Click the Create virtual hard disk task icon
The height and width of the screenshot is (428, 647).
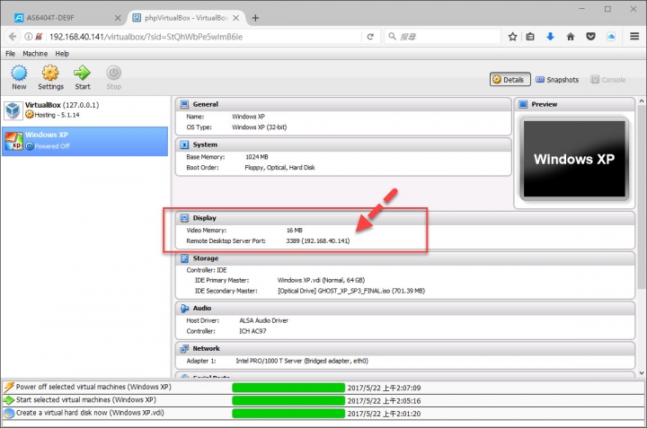9,413
